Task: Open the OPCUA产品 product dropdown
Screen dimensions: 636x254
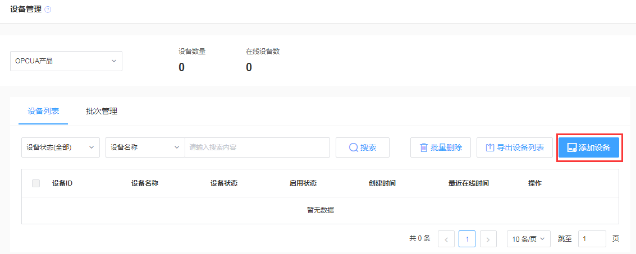Action: click(x=66, y=61)
